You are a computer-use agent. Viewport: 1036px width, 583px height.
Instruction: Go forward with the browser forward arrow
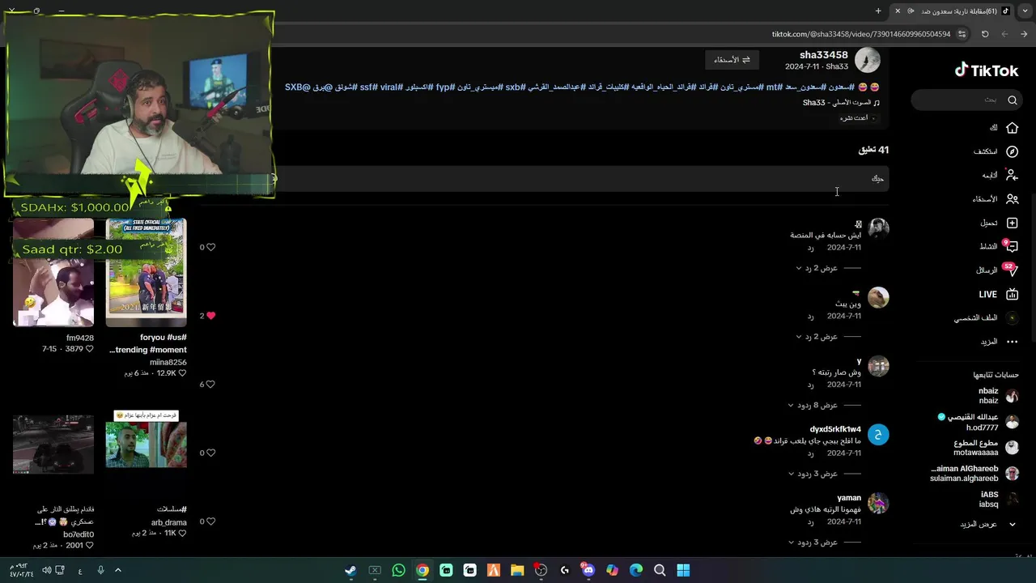(1004, 34)
